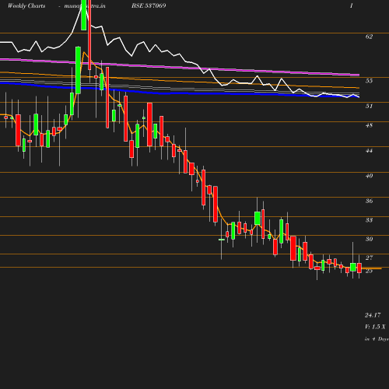The width and height of the screenshot is (389, 389).
Task: Click the tallest green candle at the chart peak
Action: click(x=83, y=15)
